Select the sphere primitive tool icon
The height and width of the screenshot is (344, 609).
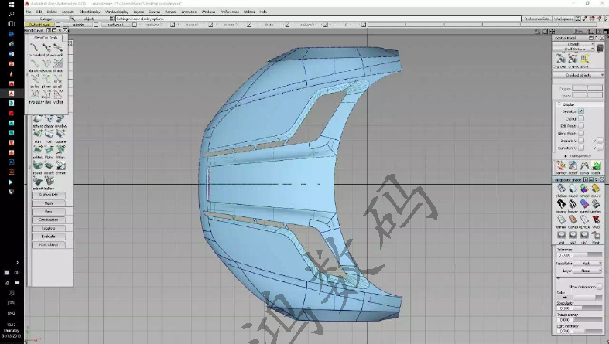coord(37,121)
